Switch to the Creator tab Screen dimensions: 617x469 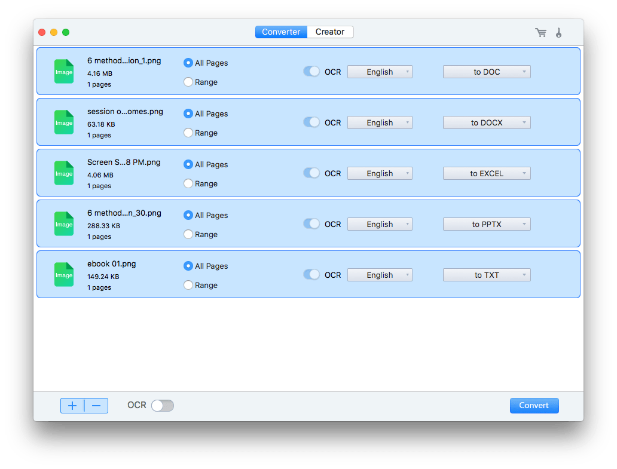click(x=329, y=32)
